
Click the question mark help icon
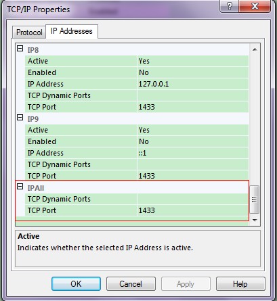click(x=229, y=6)
